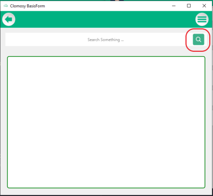Maximize the Clomosy BasisForm window

pos(189,6)
